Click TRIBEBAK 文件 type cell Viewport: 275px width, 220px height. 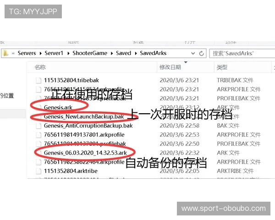point(235,80)
